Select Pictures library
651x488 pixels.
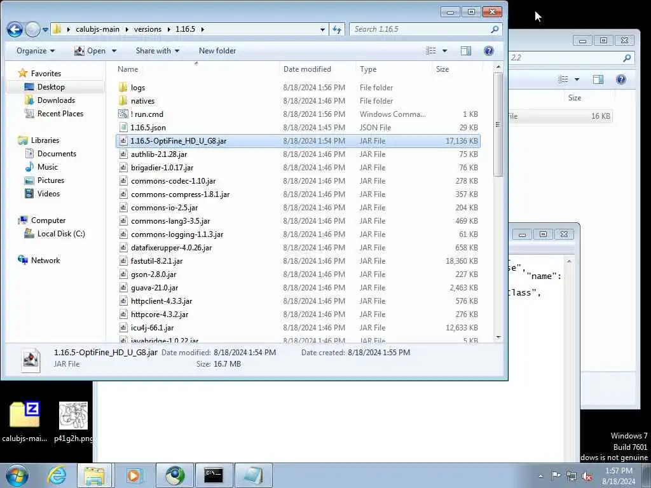tap(51, 180)
